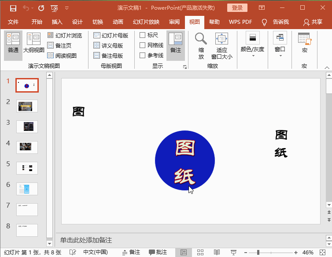Start slideshow from status bar icon
This screenshot has width=332, height=257.
coord(233,252)
